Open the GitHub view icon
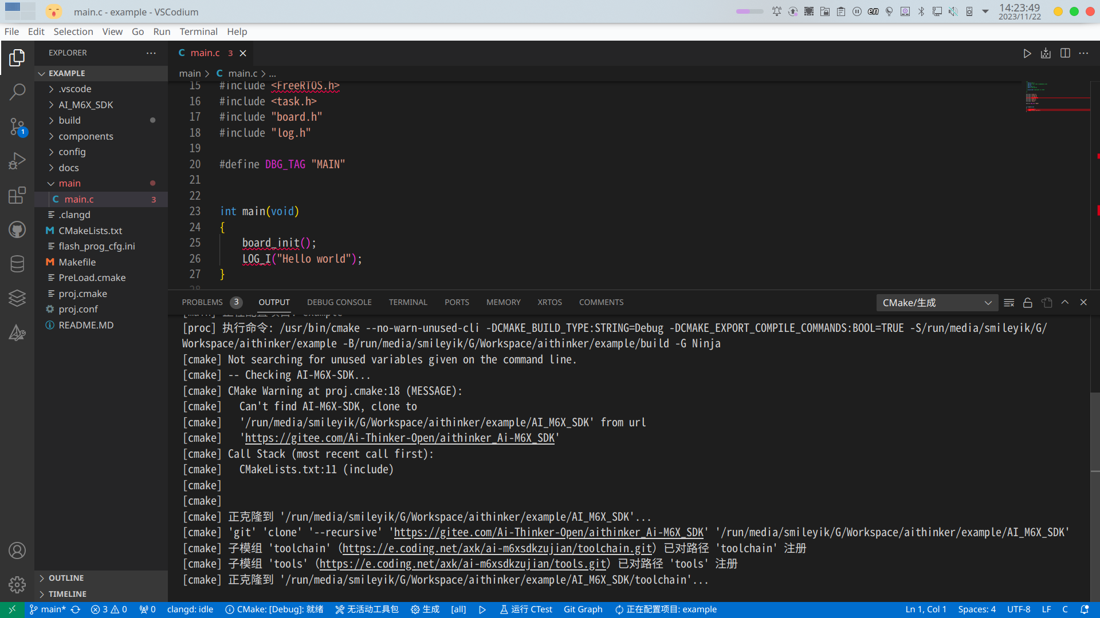1100x618 pixels. [x=17, y=229]
